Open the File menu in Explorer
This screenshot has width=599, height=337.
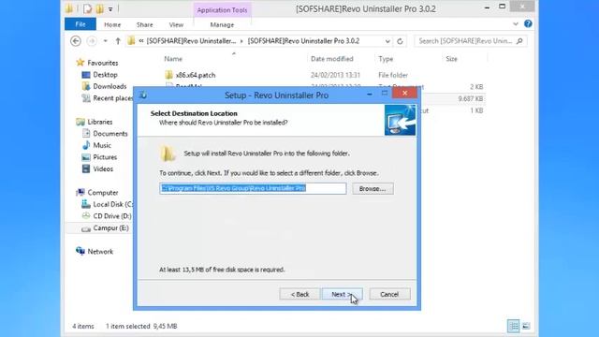point(80,24)
